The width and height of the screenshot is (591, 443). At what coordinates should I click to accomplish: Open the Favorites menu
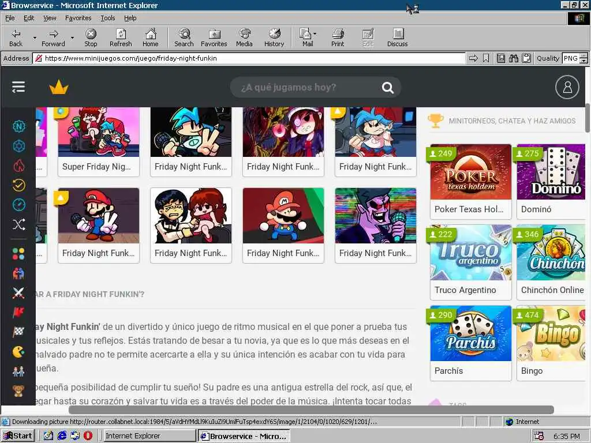(x=78, y=18)
